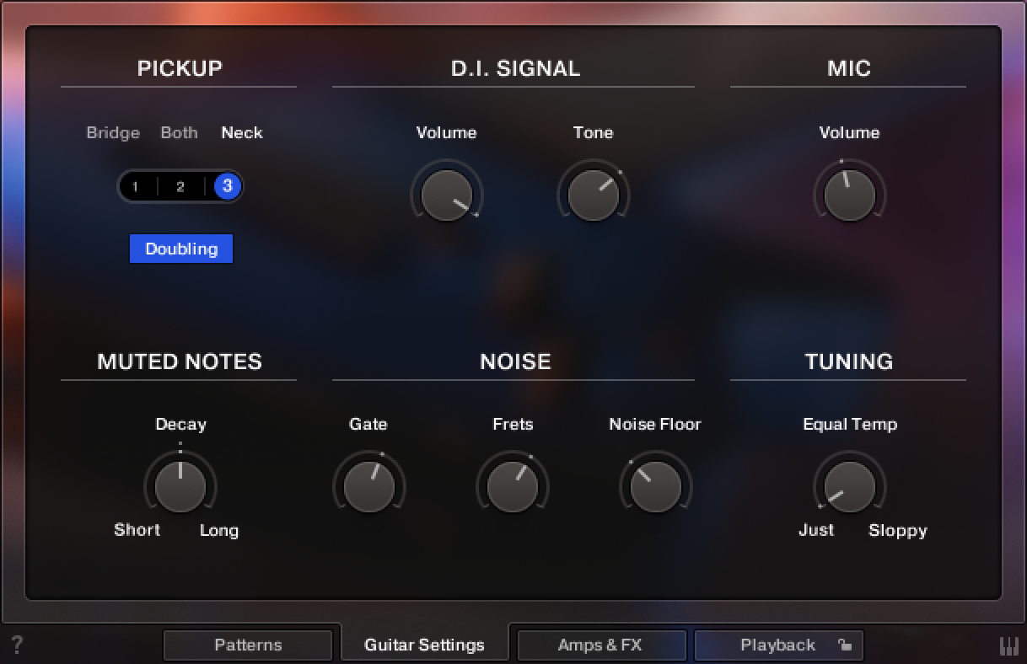This screenshot has width=1027, height=664.
Task: Select pickup position 1
Action: [x=136, y=187]
